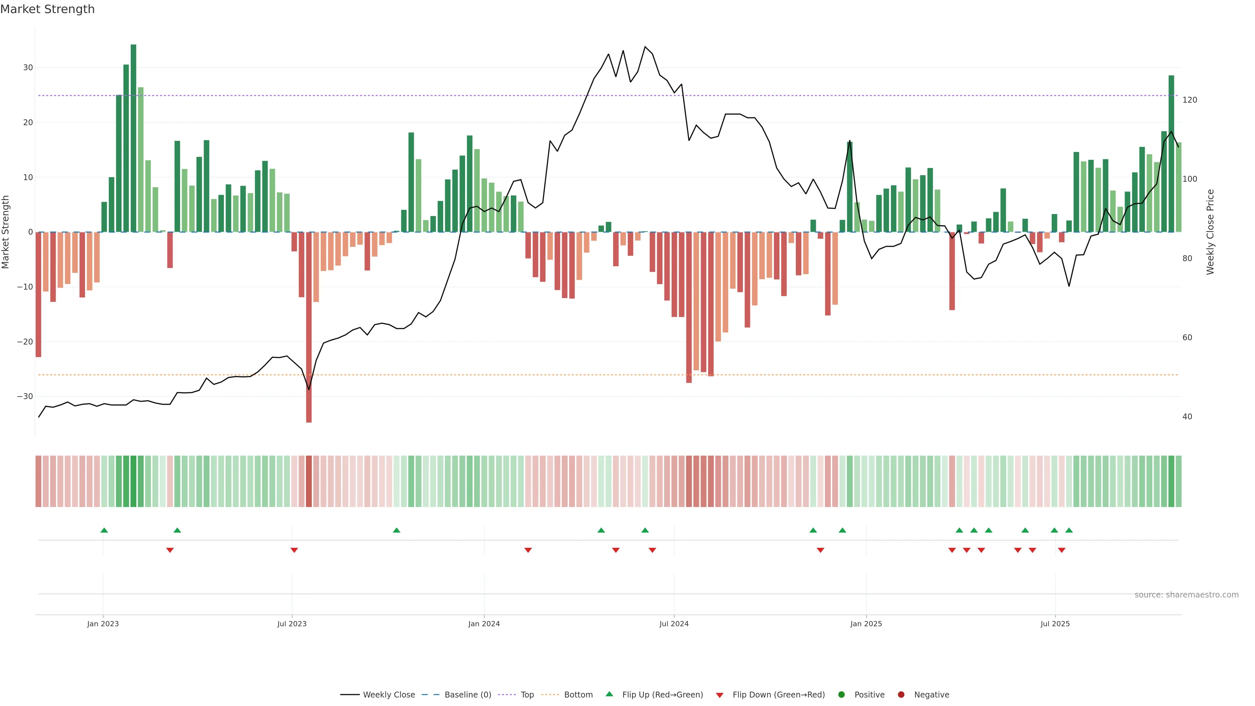The height and width of the screenshot is (706, 1255).
Task: Click red Negative circle legend icon
Action: (x=901, y=695)
